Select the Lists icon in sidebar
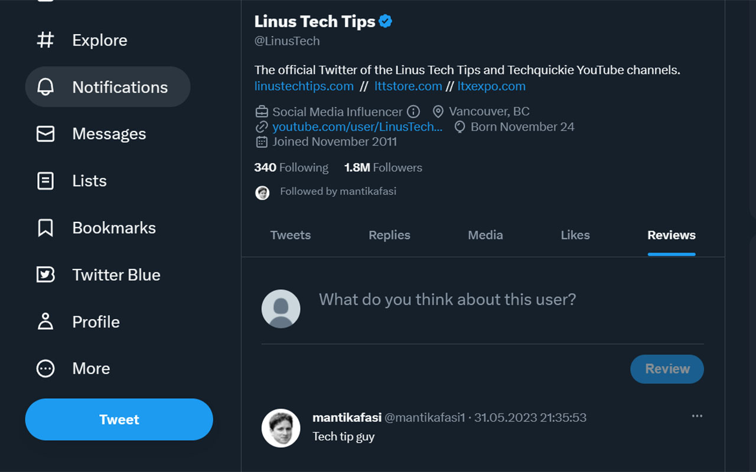Viewport: 756px width, 472px height. pyautogui.click(x=46, y=181)
